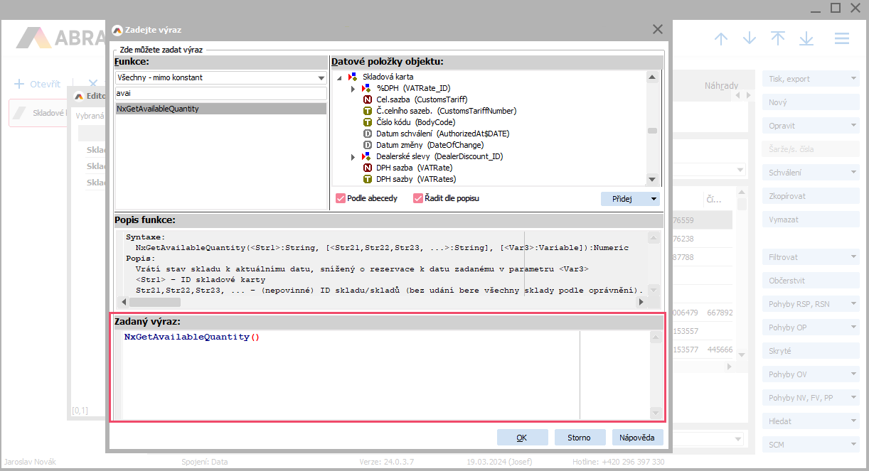Viewport: 869px width, 471px height.
Task: Click scroll-down arrow of data items list
Action: (x=652, y=179)
